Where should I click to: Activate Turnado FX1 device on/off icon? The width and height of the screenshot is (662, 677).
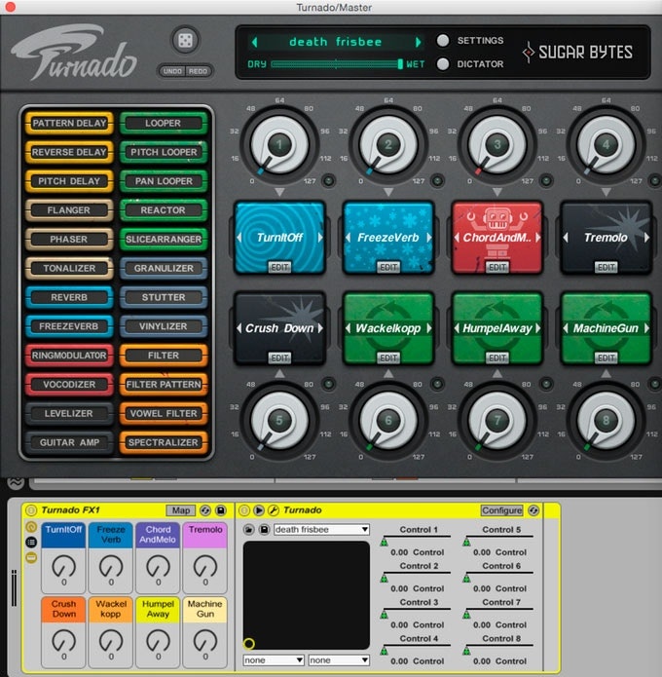31,510
